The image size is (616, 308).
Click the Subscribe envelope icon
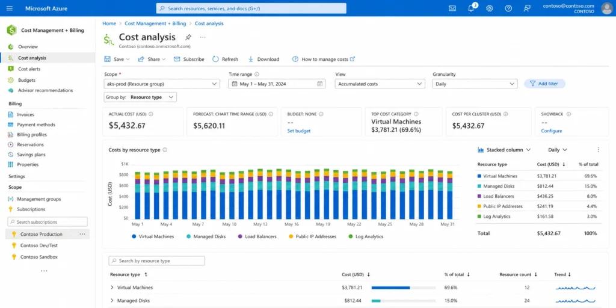[x=177, y=59]
